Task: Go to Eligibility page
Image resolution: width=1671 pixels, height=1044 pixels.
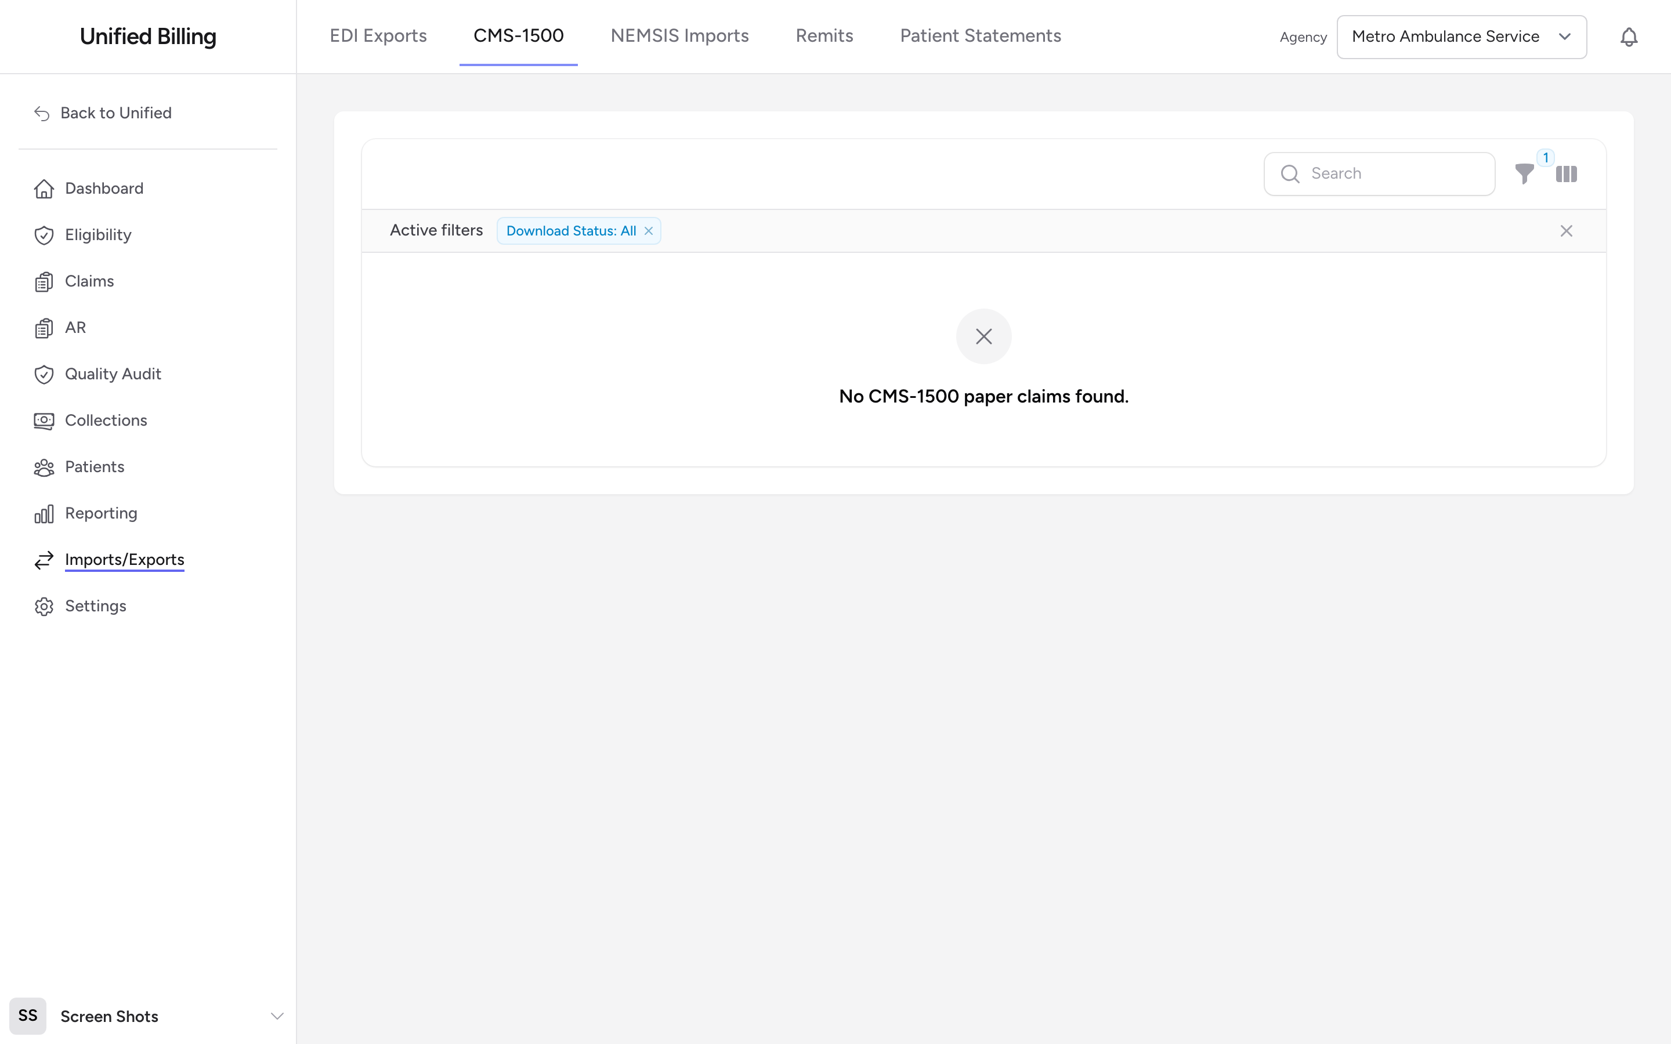Action: click(x=98, y=235)
